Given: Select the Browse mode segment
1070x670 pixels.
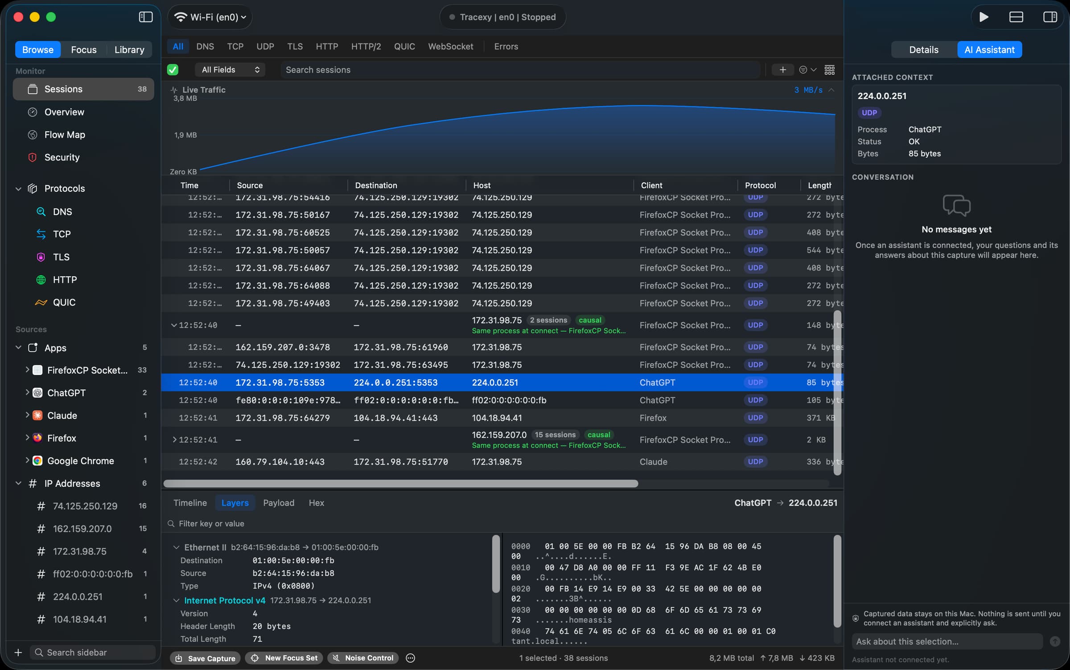Looking at the screenshot, I should [37, 49].
